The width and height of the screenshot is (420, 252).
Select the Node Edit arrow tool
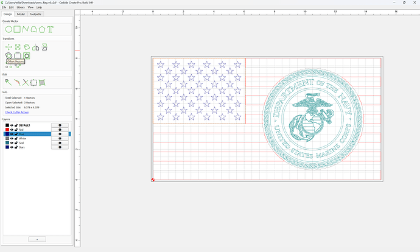point(9,83)
